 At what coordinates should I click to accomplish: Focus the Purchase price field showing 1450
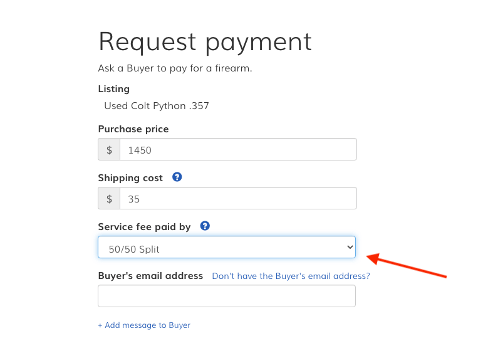[x=238, y=149]
